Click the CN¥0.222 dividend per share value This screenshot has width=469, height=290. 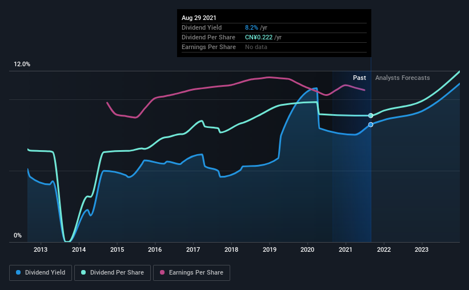259,37
